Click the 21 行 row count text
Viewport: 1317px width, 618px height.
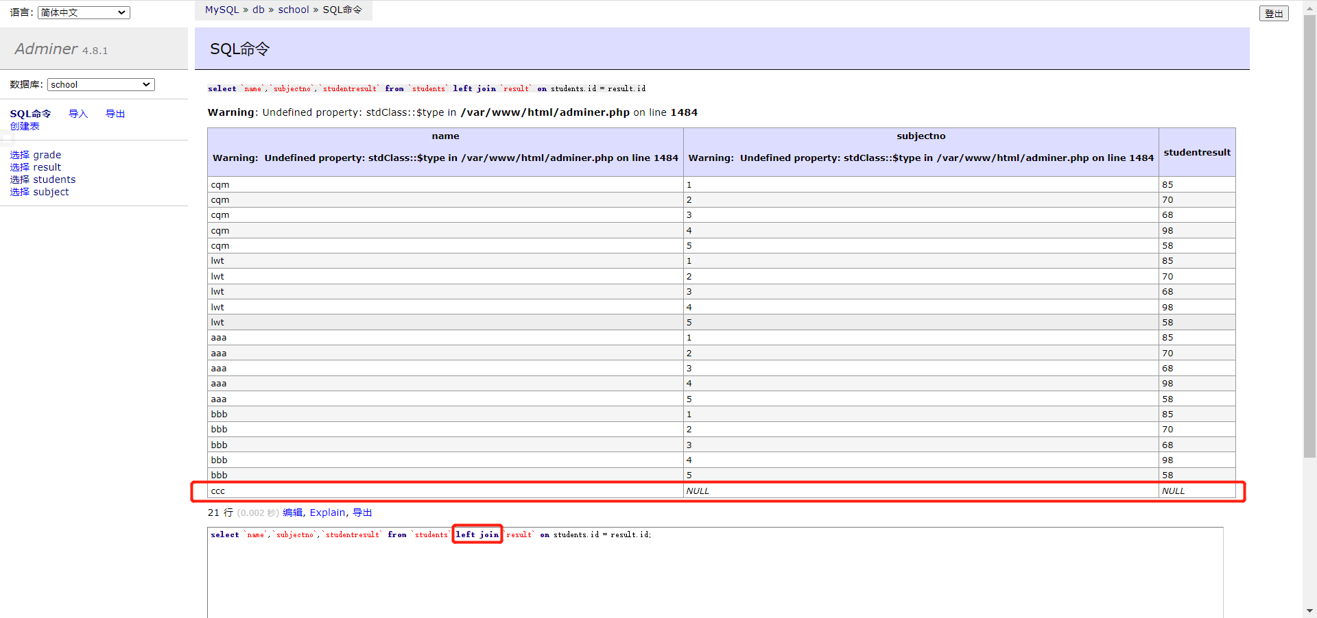pos(220,512)
